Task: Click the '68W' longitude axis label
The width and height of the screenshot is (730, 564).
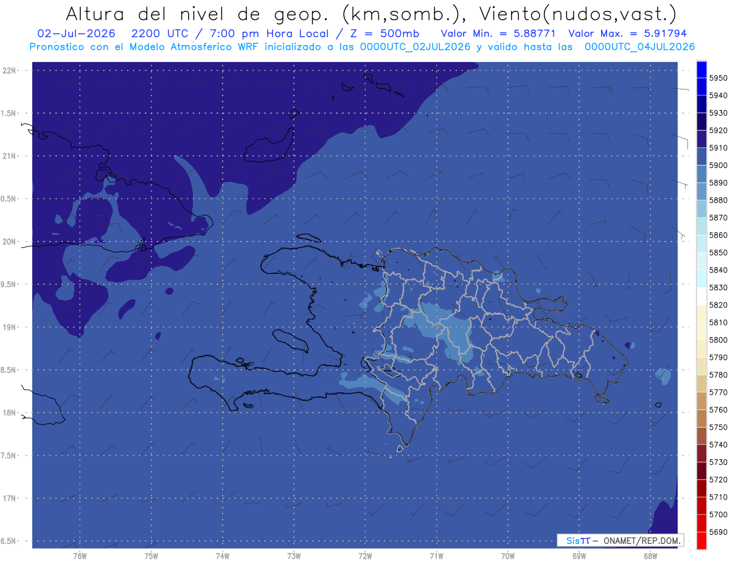Action: click(650, 555)
